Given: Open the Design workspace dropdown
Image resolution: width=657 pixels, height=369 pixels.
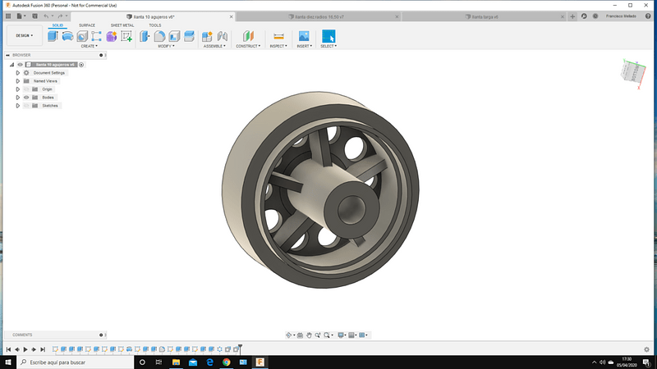Looking at the screenshot, I should (x=25, y=35).
